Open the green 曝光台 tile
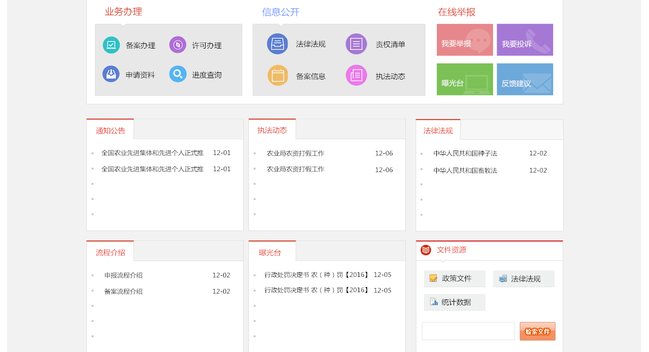This screenshot has width=649, height=352. (x=464, y=80)
